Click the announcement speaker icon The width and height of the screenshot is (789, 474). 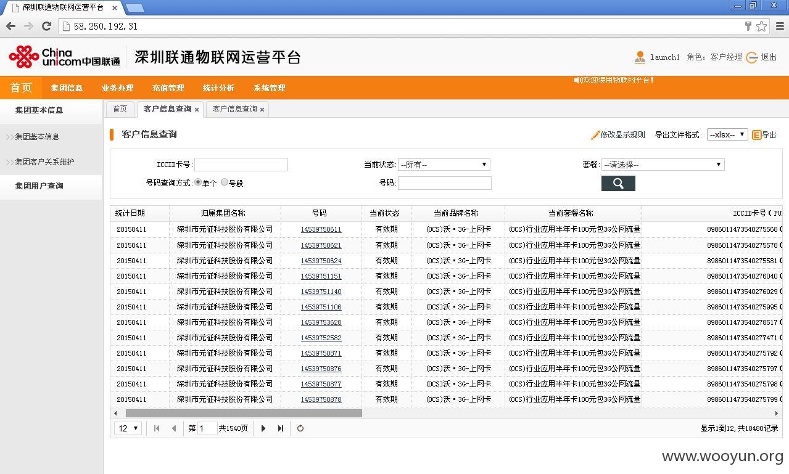point(577,80)
